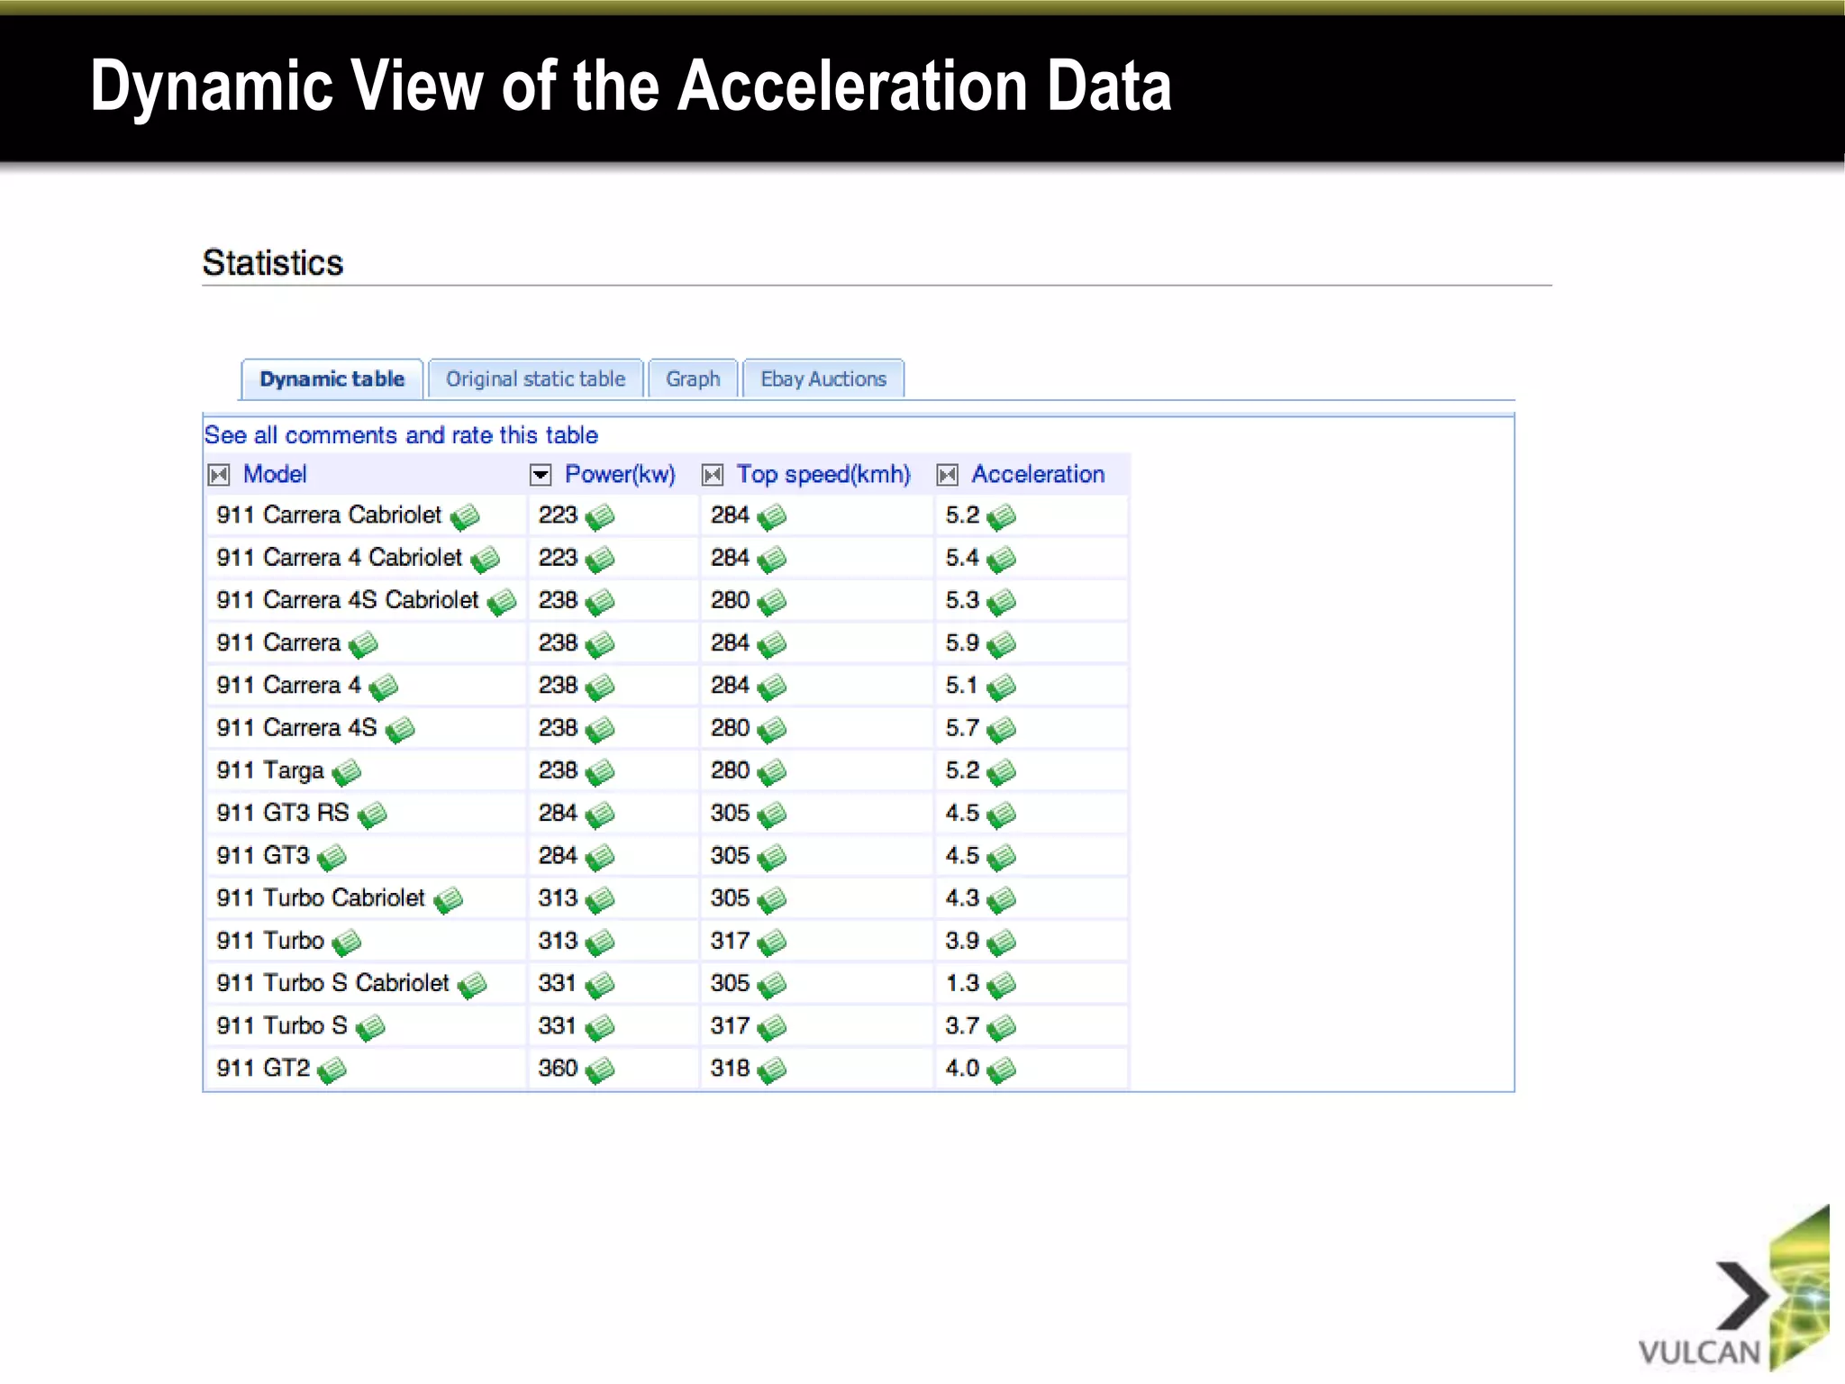Click the note icon in 911 Carrera top speed cell
1845x1384 pixels.
772,644
